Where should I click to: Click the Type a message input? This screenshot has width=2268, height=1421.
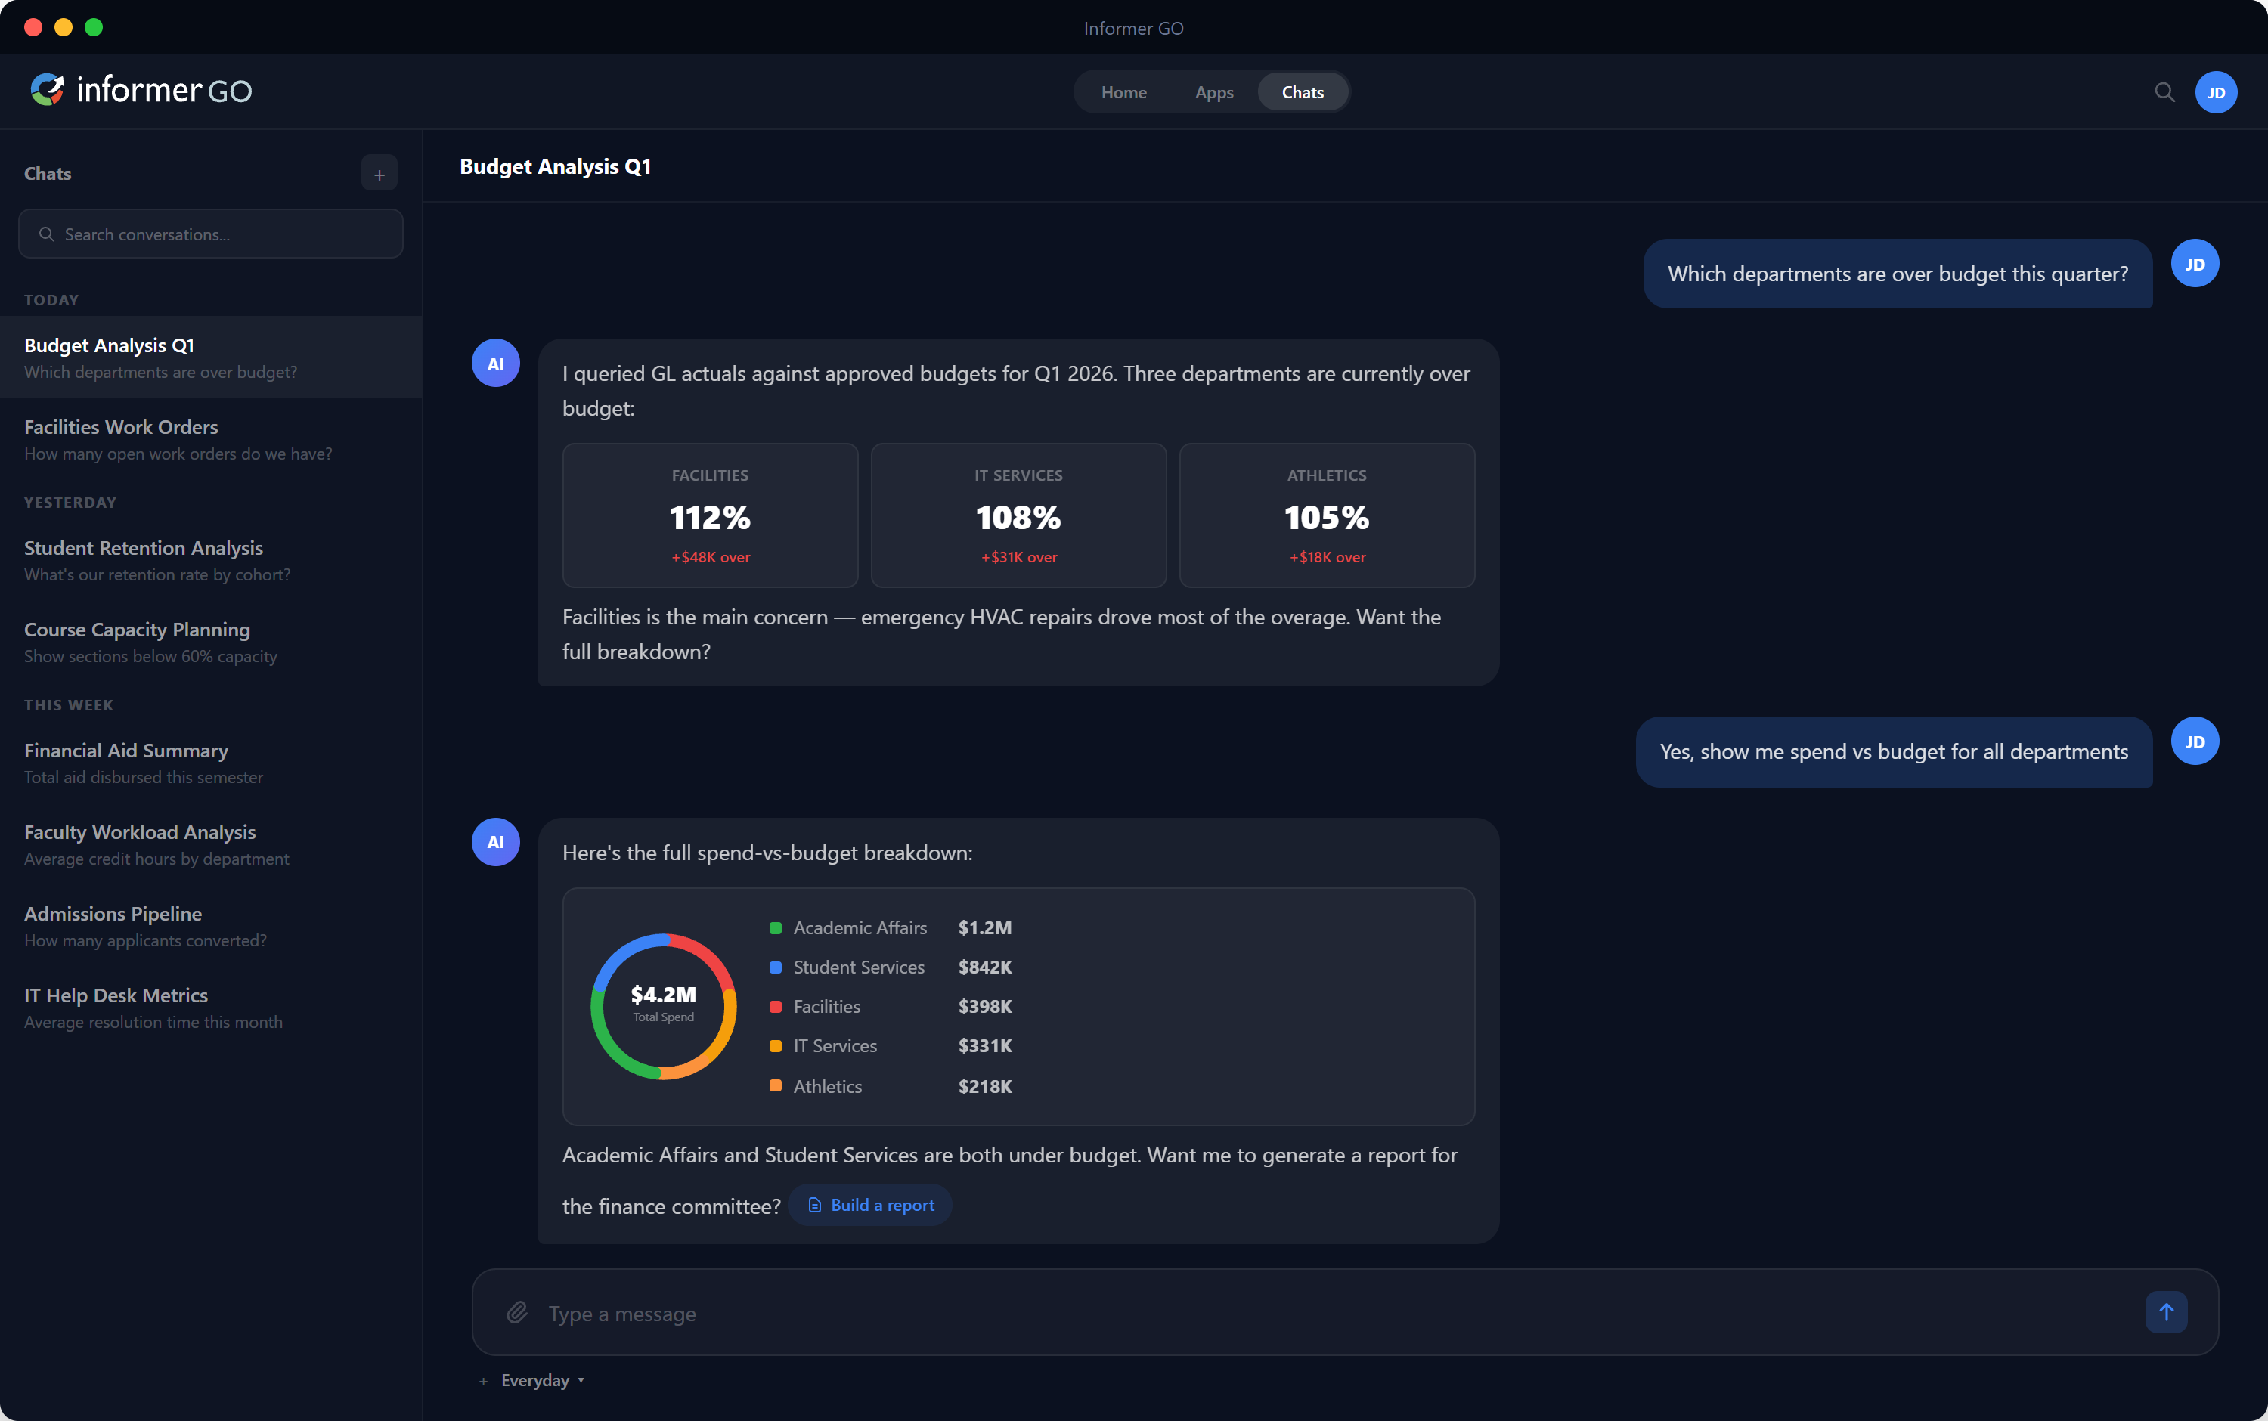pyautogui.click(x=1316, y=1313)
